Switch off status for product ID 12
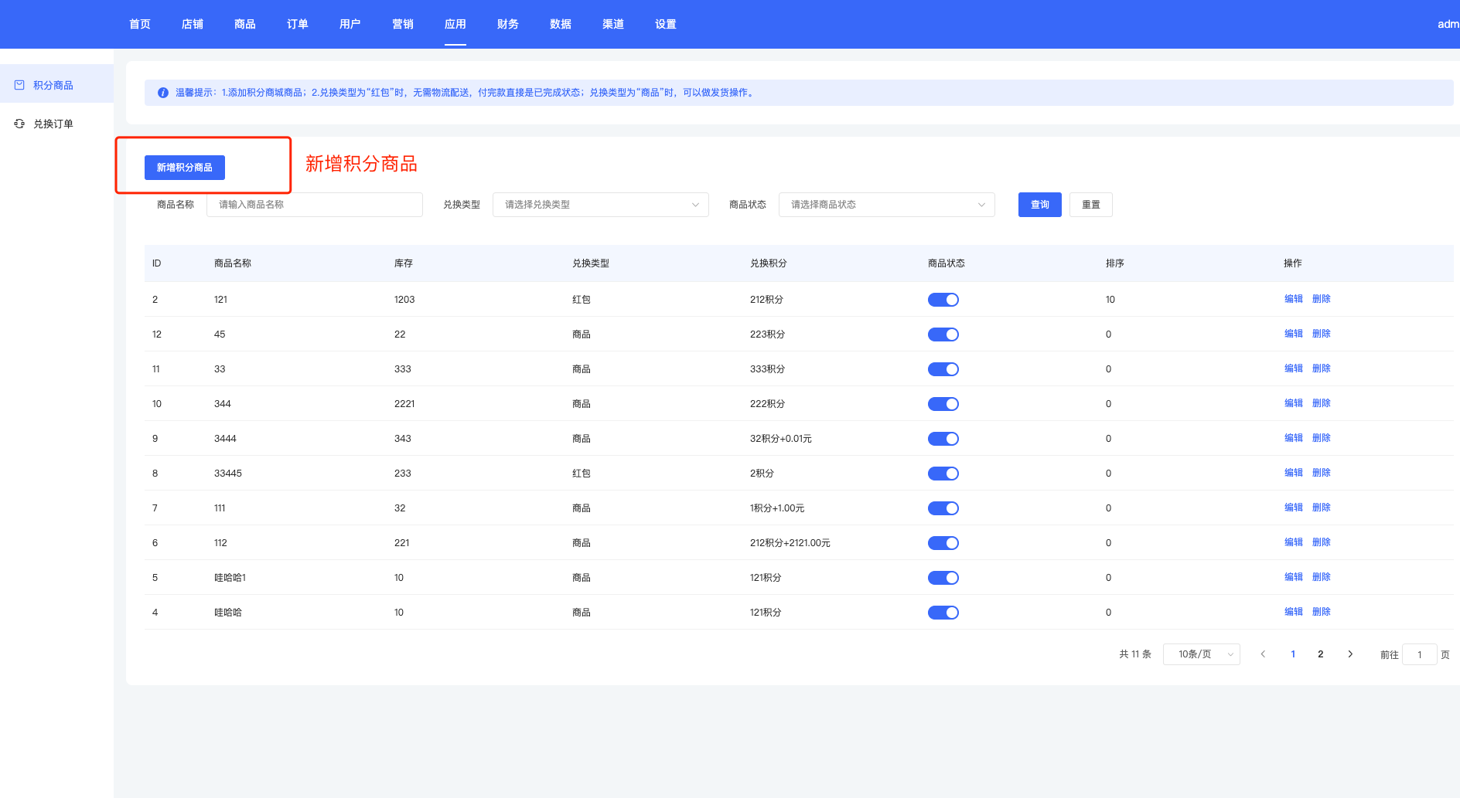The image size is (1460, 798). (x=943, y=334)
